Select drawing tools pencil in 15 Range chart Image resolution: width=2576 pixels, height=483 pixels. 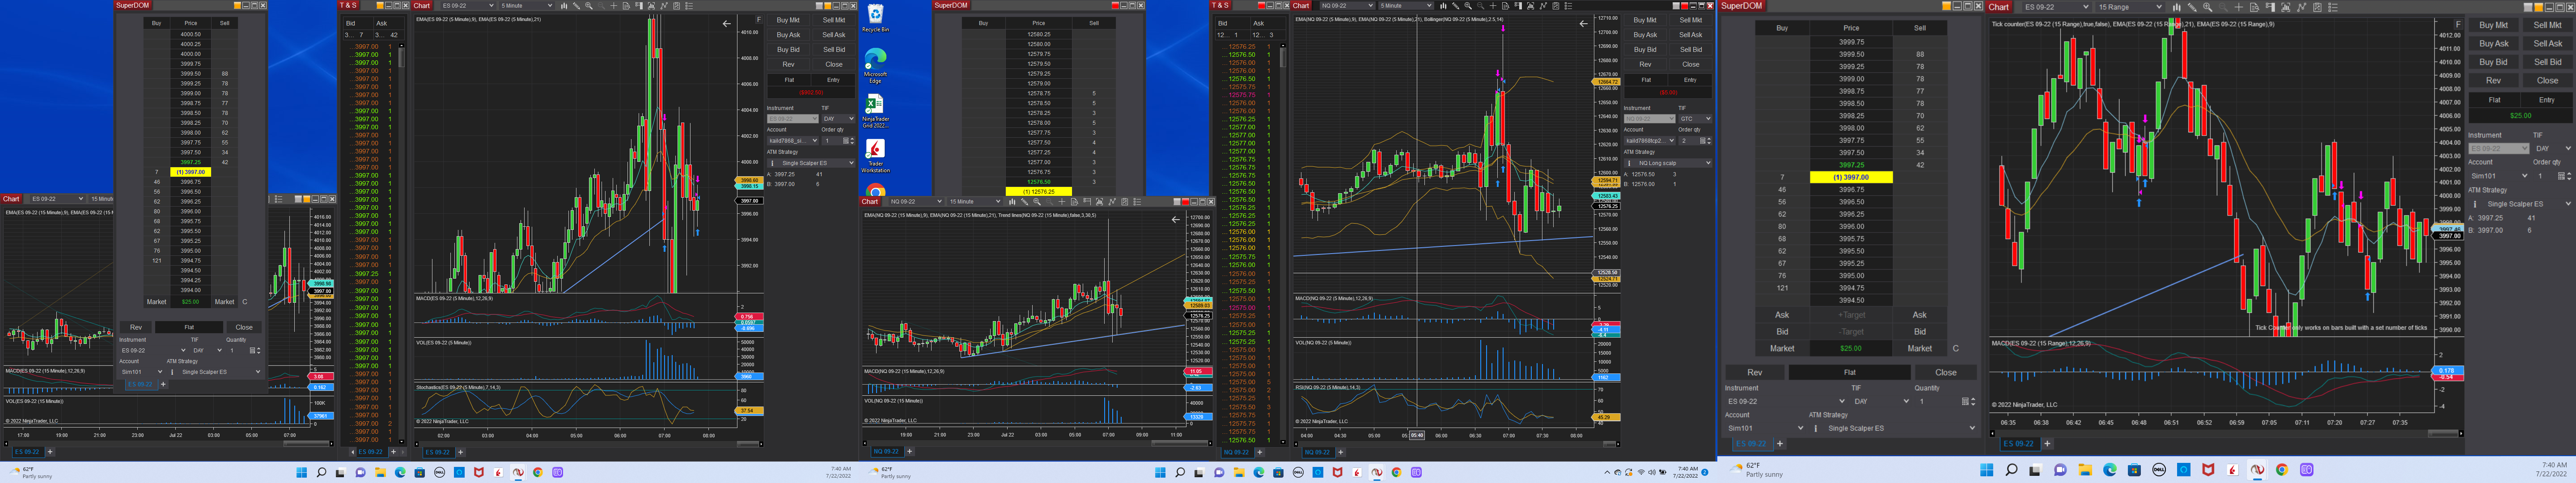(x=2192, y=7)
